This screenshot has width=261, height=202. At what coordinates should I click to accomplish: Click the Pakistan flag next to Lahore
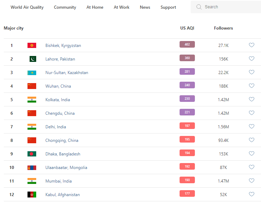coord(32,59)
